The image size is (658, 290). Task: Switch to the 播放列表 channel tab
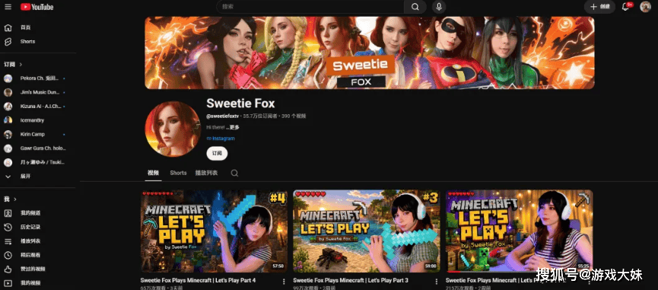(206, 173)
